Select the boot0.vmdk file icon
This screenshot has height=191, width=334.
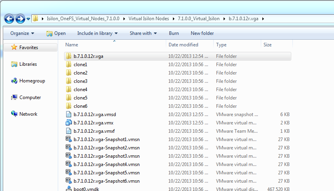click(68, 189)
